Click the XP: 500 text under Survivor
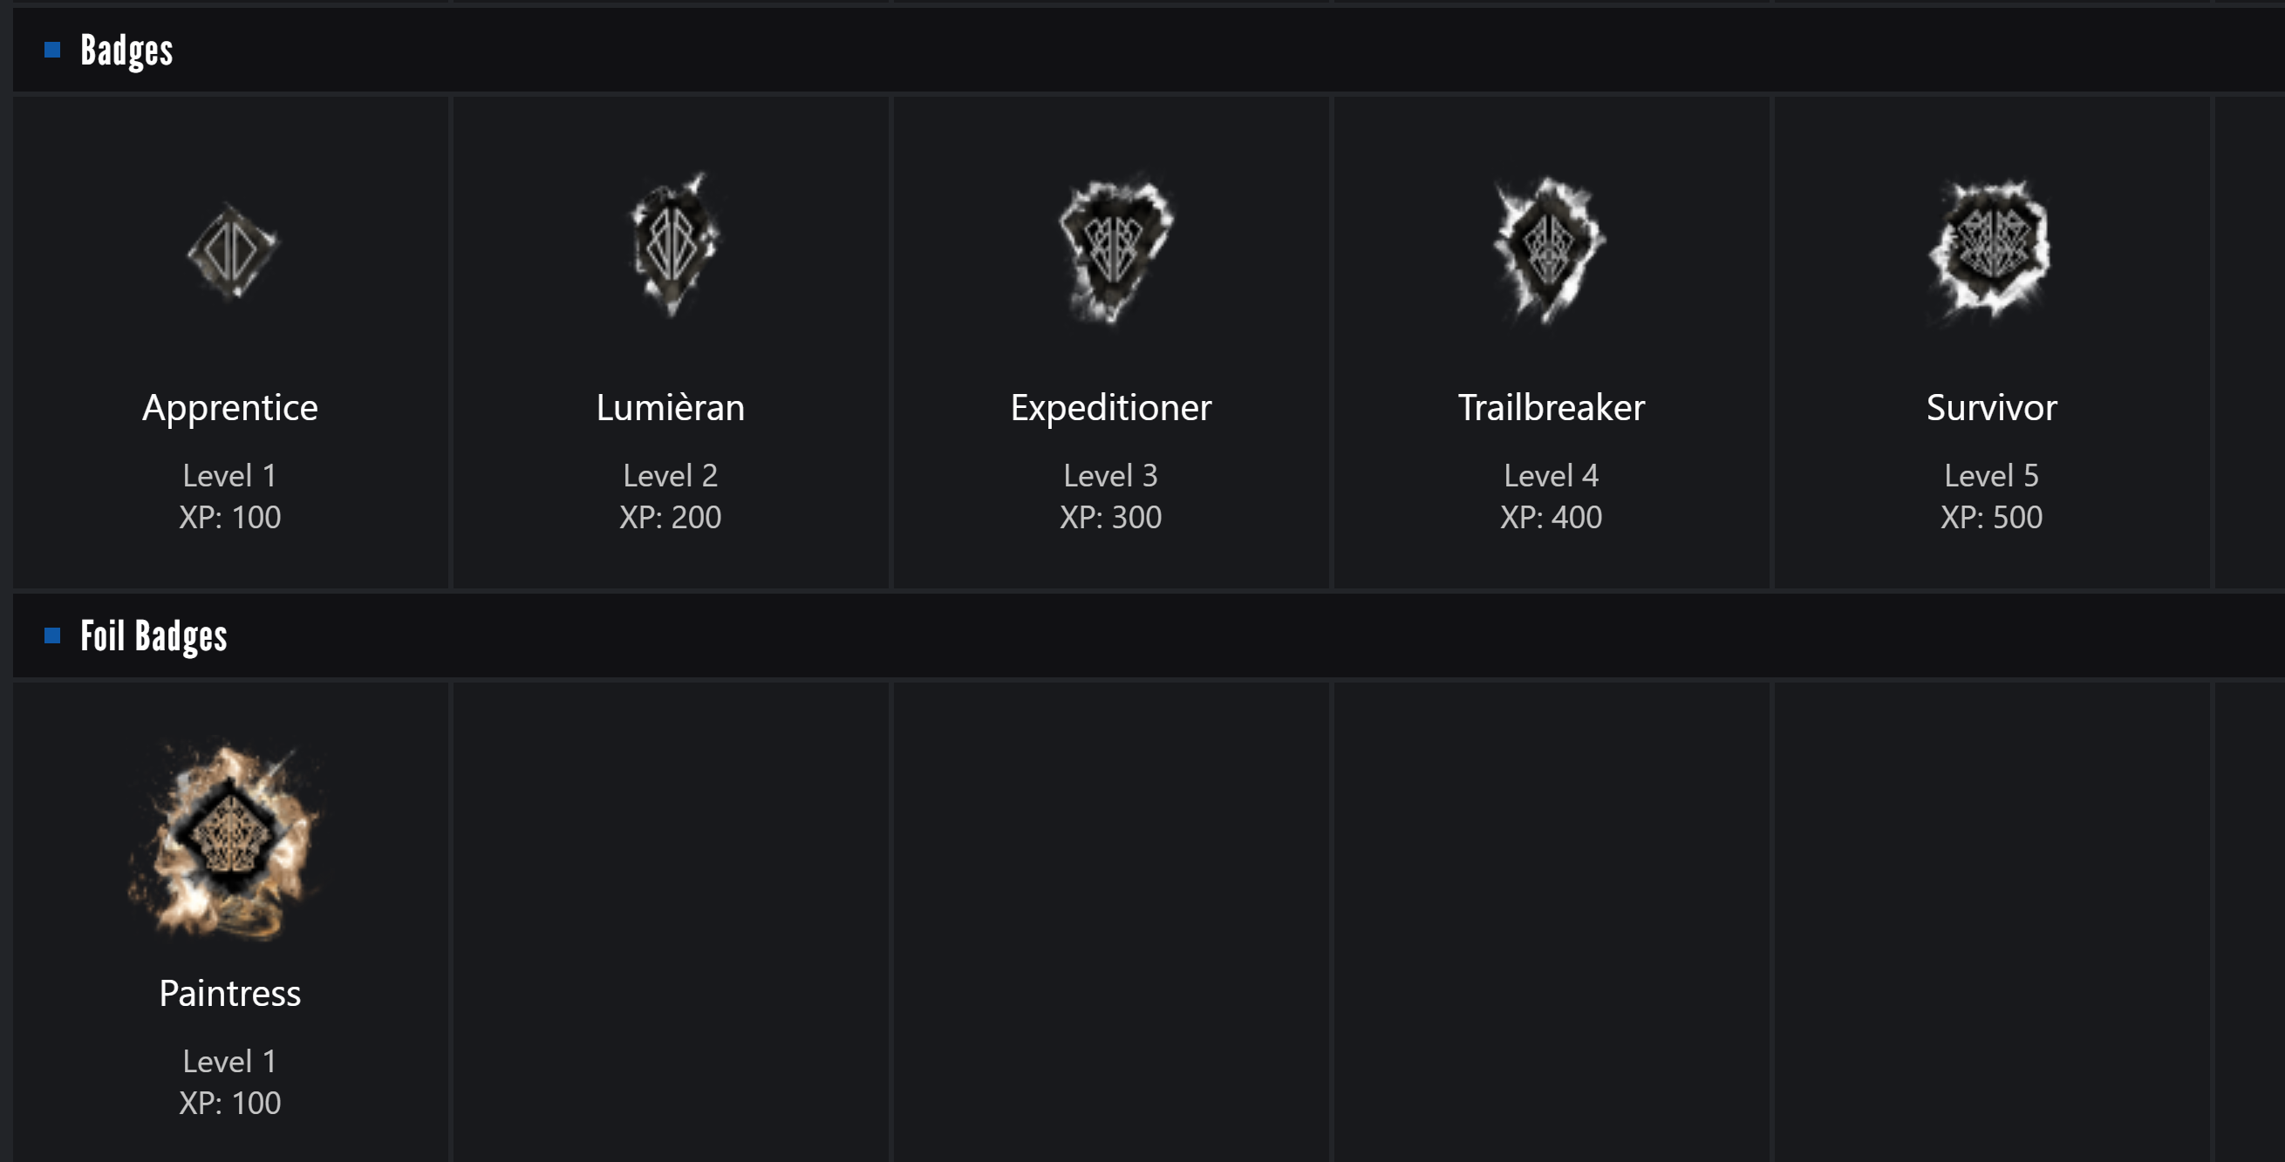 click(x=1990, y=517)
